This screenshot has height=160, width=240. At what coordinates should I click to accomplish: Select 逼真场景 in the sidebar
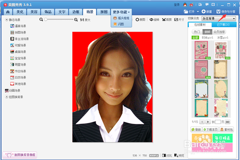pos(18,26)
